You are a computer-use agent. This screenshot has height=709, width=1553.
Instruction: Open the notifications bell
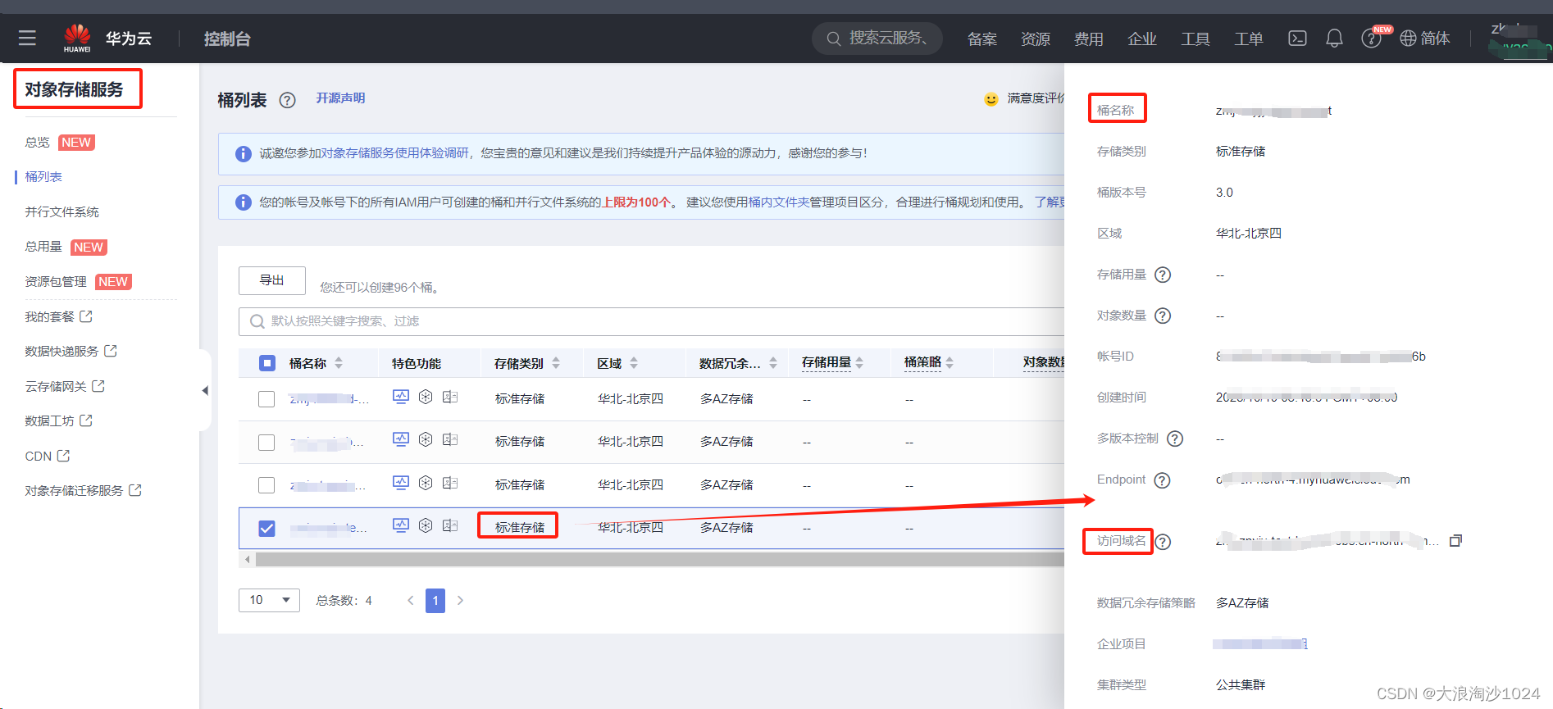[1334, 38]
